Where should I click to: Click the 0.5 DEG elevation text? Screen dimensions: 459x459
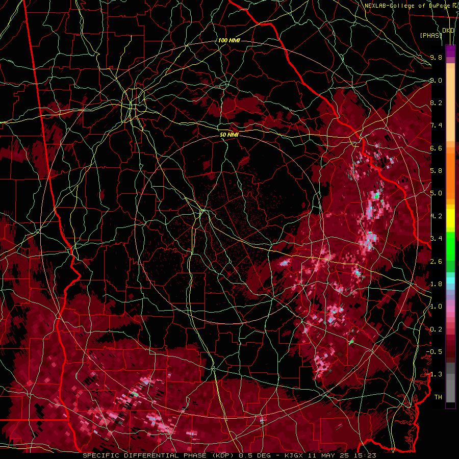tap(254, 455)
